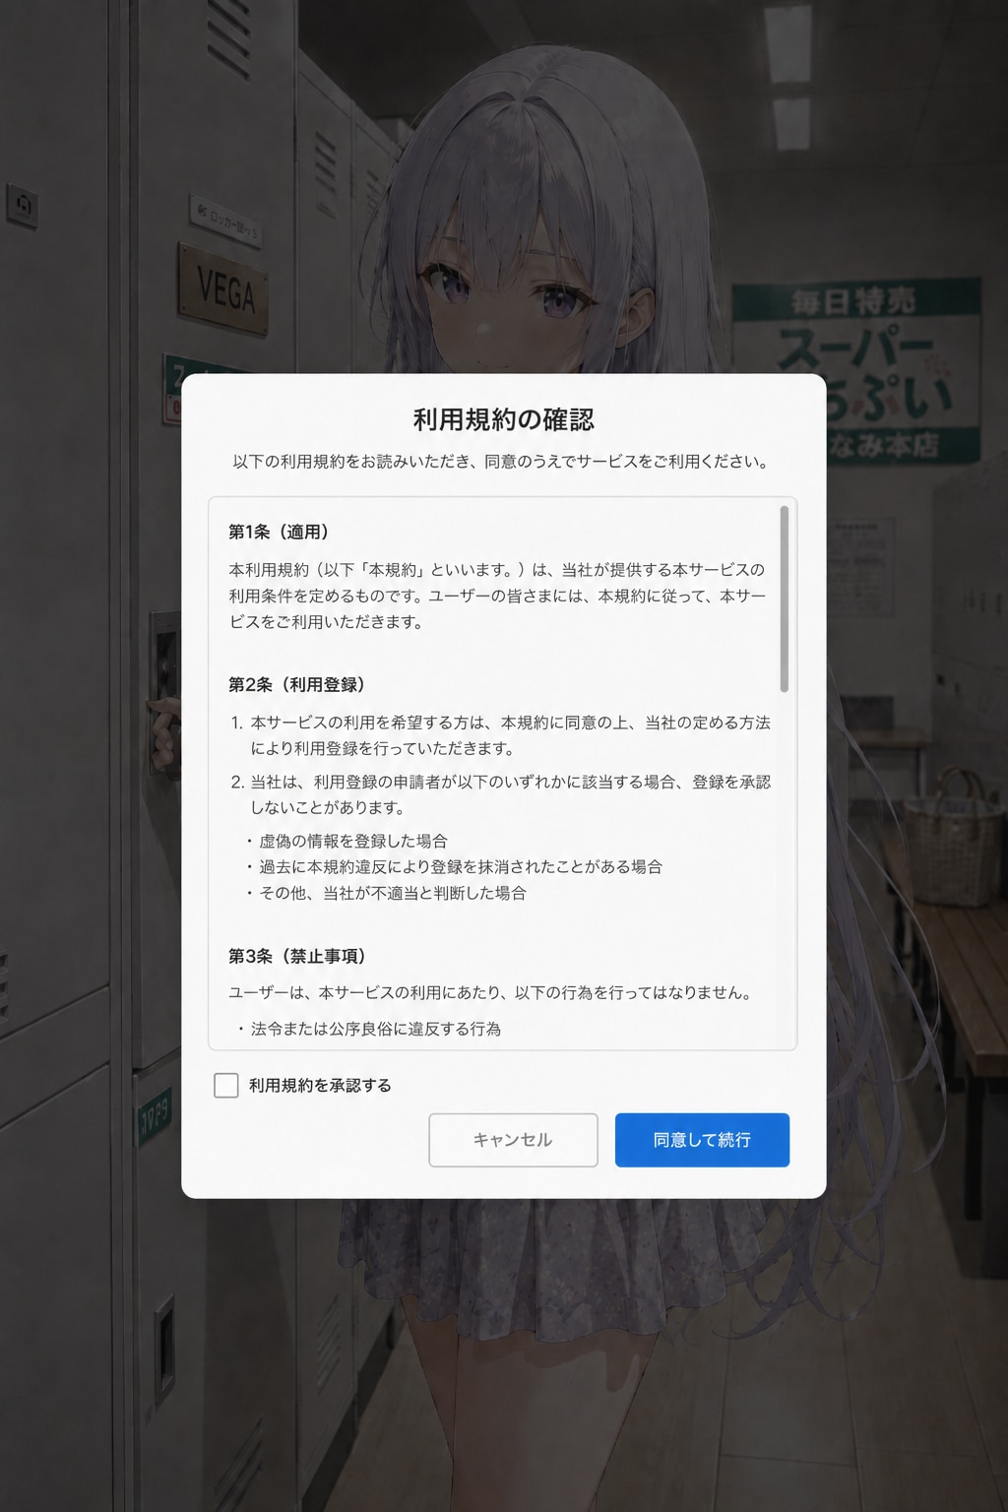Image resolution: width=1008 pixels, height=1512 pixels.
Task: Tick the 利用規約を承認する checkbox
Action: coord(226,1085)
